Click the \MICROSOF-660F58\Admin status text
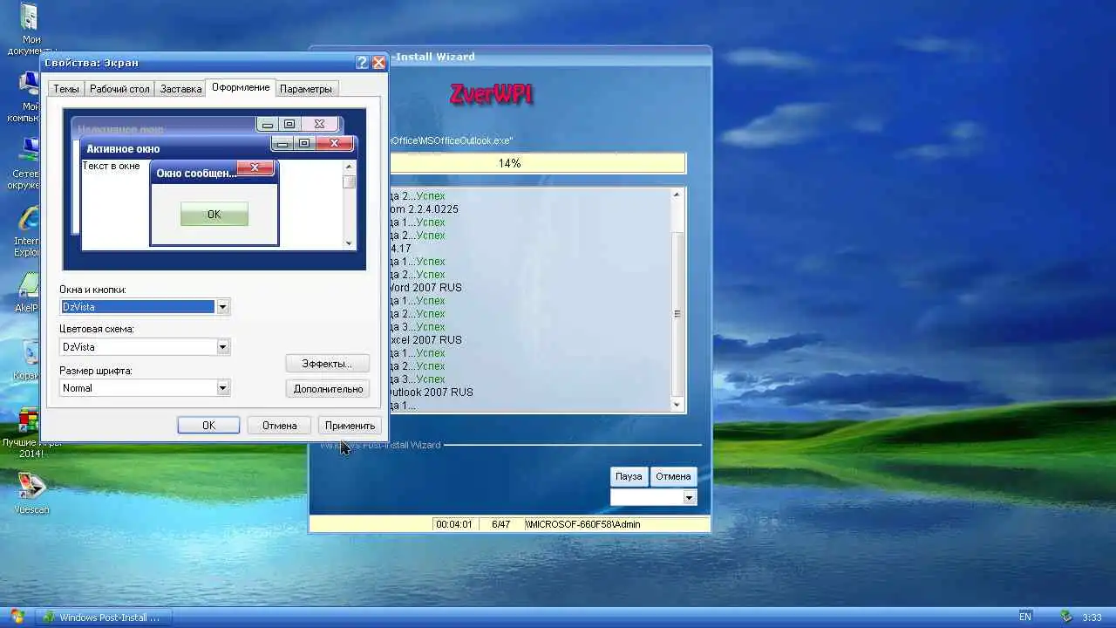Viewport: 1116px width, 628px height. (x=582, y=524)
